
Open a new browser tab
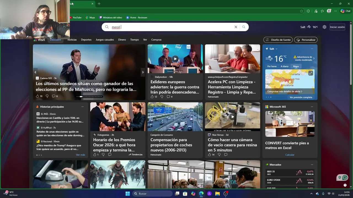click(99, 4)
